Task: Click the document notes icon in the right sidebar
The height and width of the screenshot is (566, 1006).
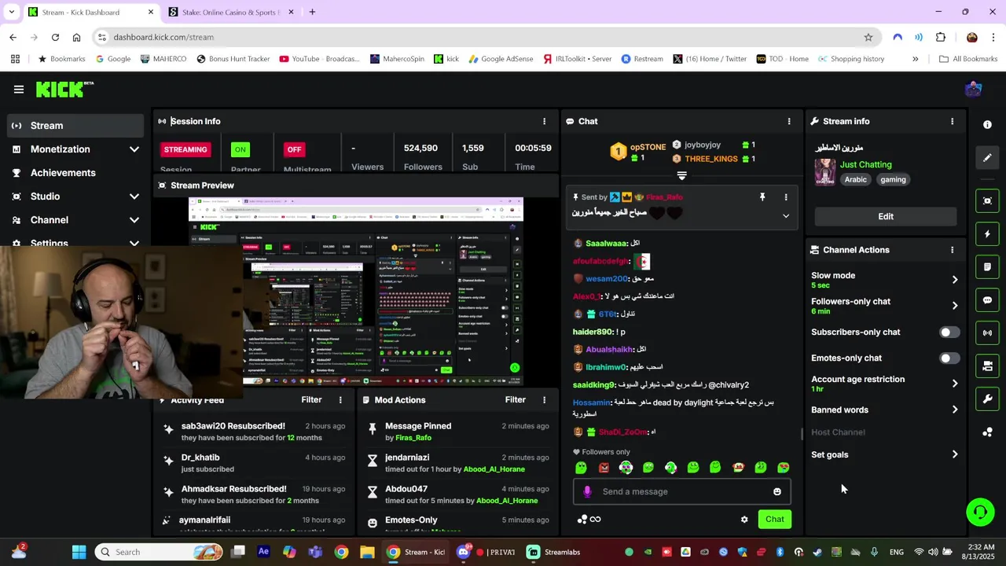Action: [x=987, y=267]
